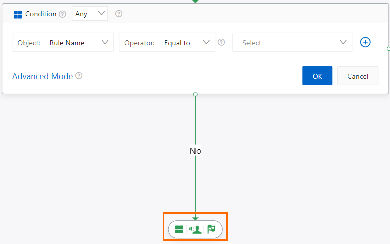
Task: Click the blue Condition grid icon
Action: (x=18, y=14)
